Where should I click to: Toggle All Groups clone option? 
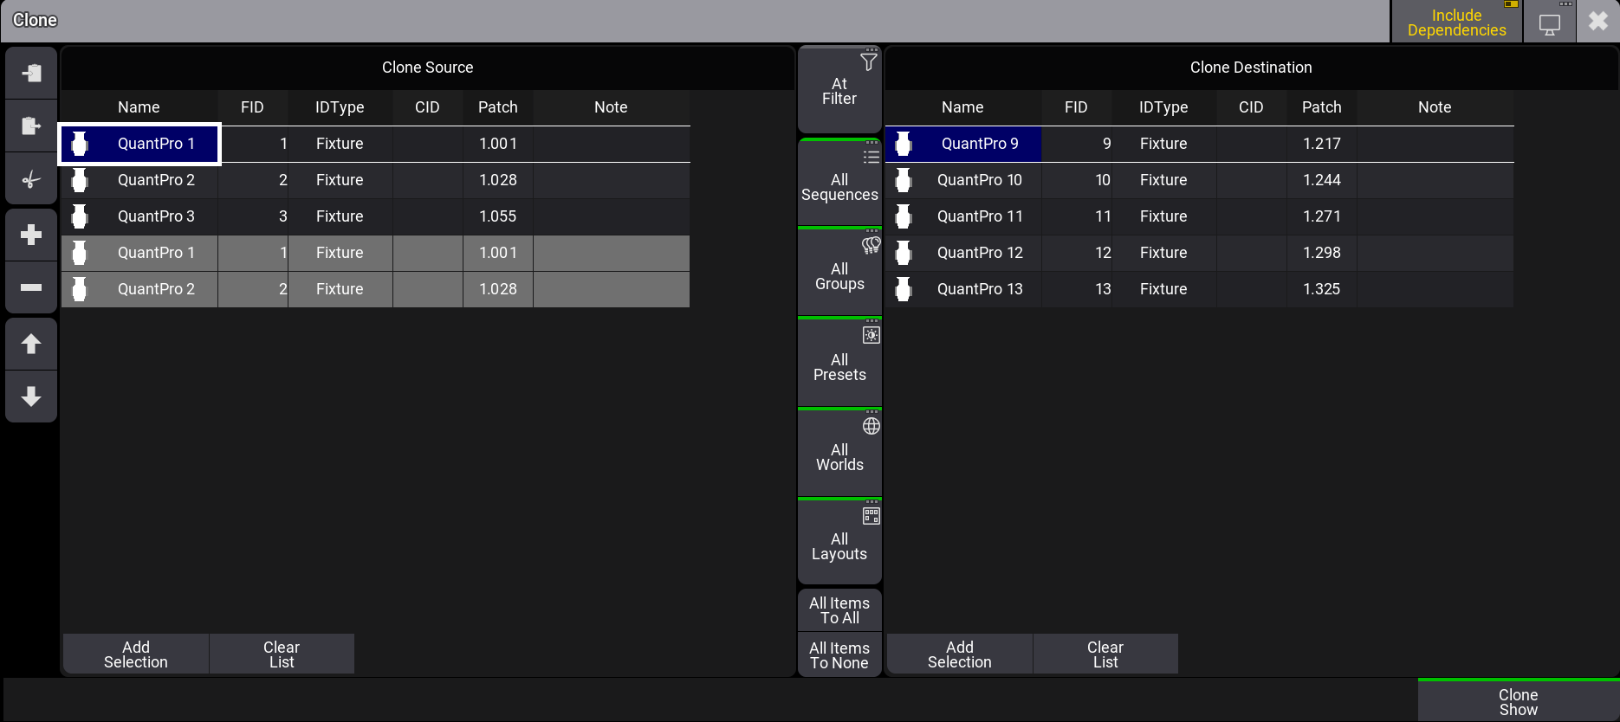click(839, 272)
